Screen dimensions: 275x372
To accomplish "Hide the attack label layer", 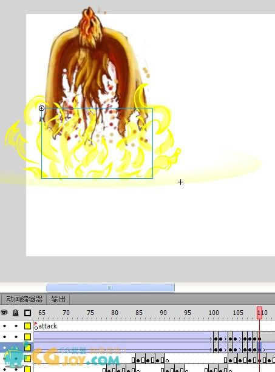I will pos(4,326).
